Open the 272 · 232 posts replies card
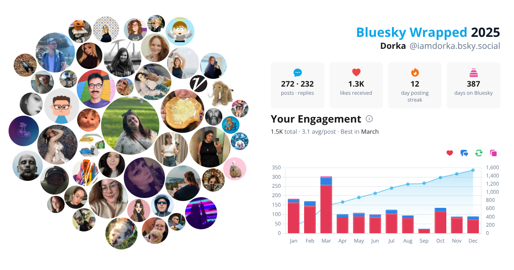The width and height of the screenshot is (514, 270). (297, 85)
